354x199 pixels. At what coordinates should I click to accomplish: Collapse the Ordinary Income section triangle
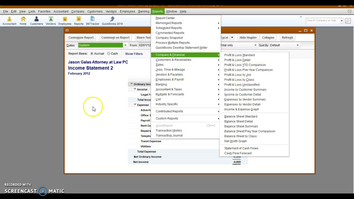tap(131, 84)
